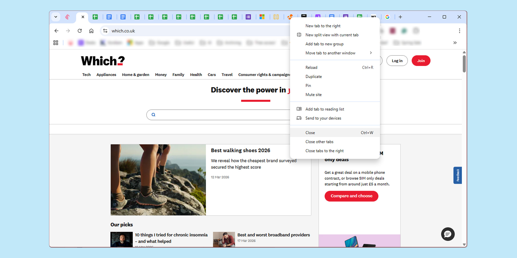The height and width of the screenshot is (258, 517).
Task: Click the back navigation arrow
Action: pos(56,31)
